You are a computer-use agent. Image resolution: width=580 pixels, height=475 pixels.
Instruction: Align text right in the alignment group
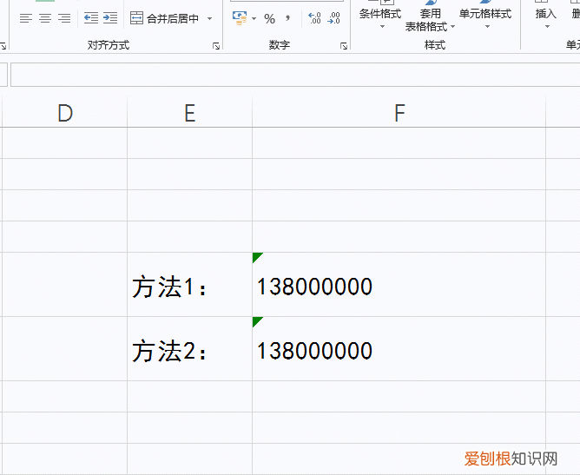click(x=64, y=18)
